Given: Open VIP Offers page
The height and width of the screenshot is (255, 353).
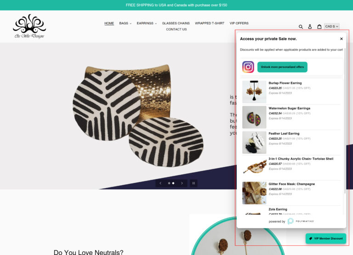Looking at the screenshot, I should point(239,23).
